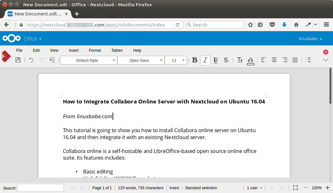This screenshot has height=193, width=333.
Task: Open the Tables menu
Action: pyautogui.click(x=117, y=50)
